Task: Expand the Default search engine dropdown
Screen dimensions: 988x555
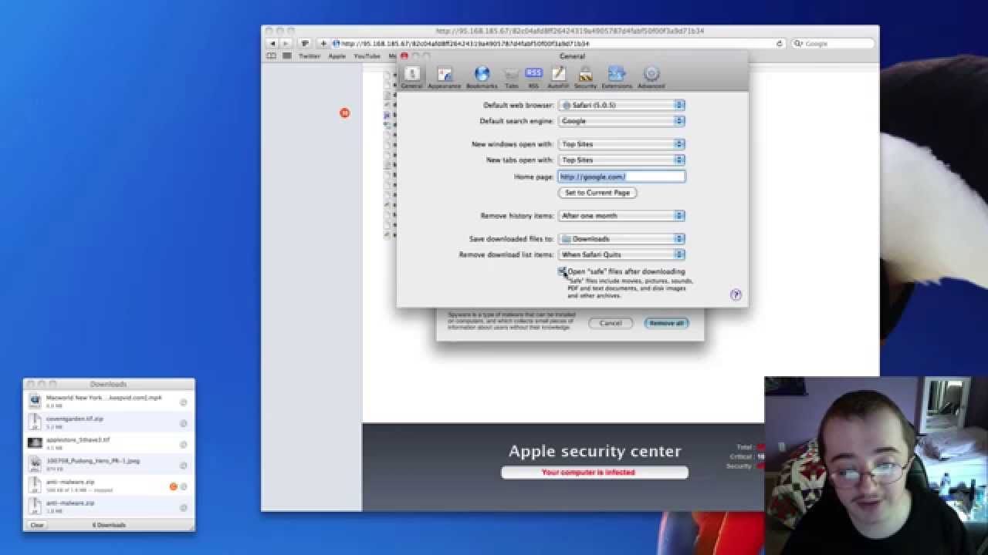Action: pyautogui.click(x=621, y=121)
